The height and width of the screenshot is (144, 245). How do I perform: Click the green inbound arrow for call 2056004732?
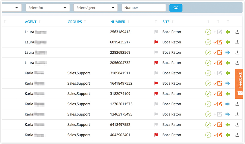click(x=228, y=63)
